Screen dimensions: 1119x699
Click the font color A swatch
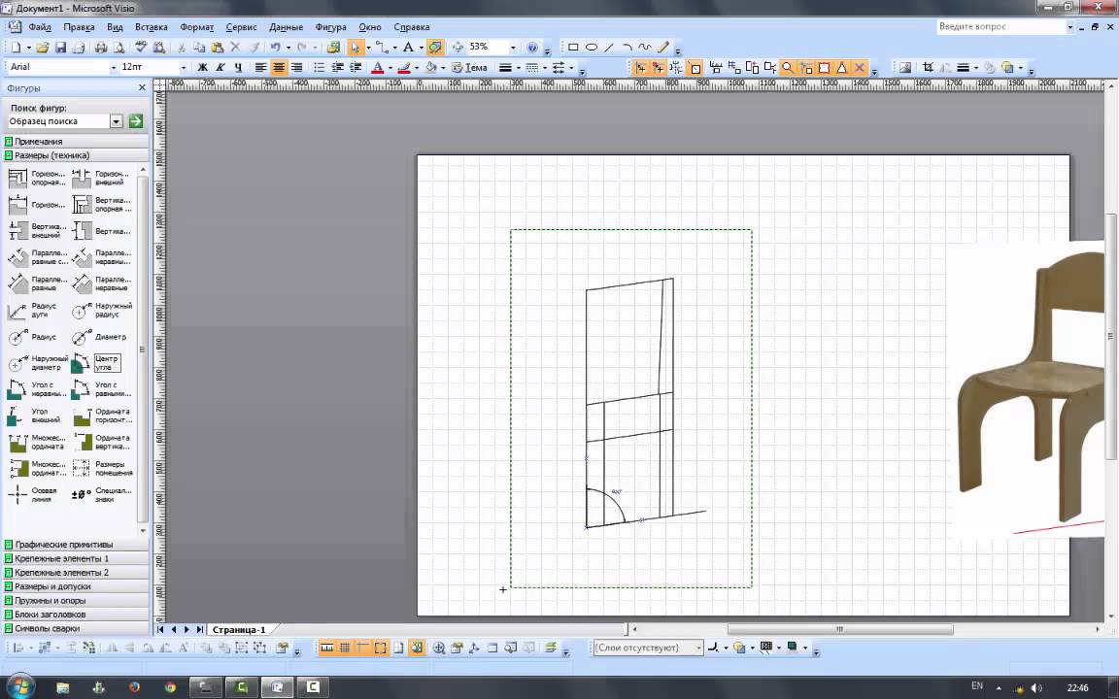pos(378,67)
